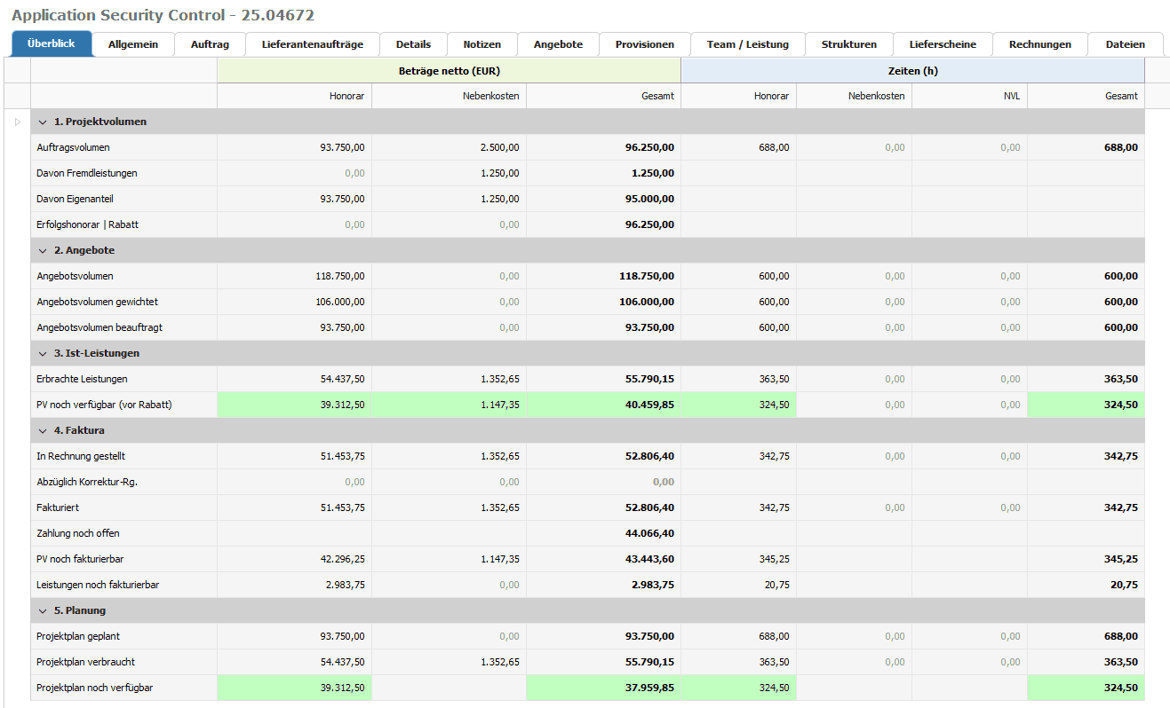Go to the Lieferantenaufträge tab

(312, 44)
